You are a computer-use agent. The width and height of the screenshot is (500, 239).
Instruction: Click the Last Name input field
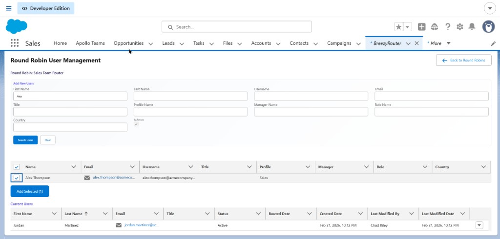coord(191,96)
